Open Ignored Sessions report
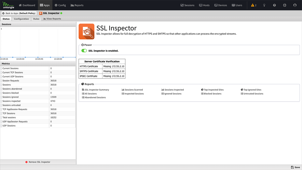 (171, 94)
